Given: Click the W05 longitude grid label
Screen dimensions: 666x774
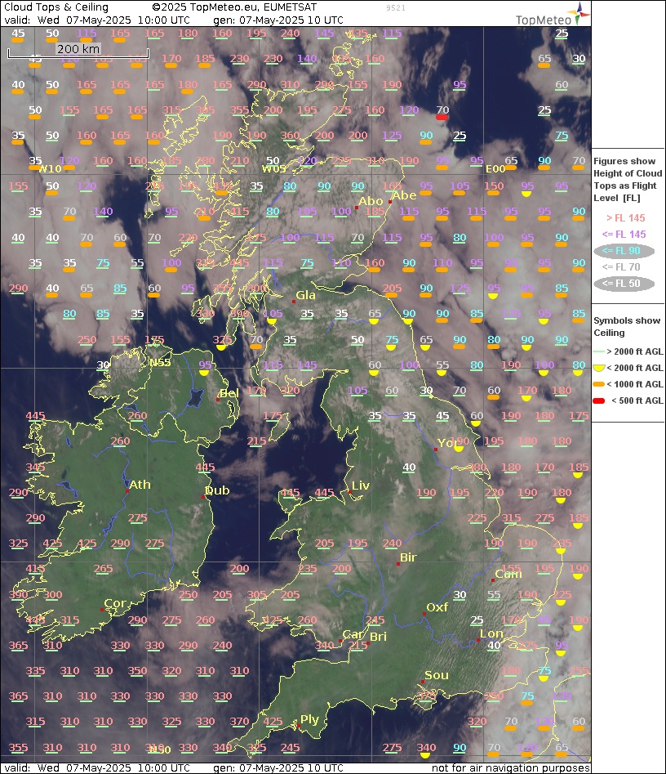Looking at the screenshot, I should tap(273, 169).
